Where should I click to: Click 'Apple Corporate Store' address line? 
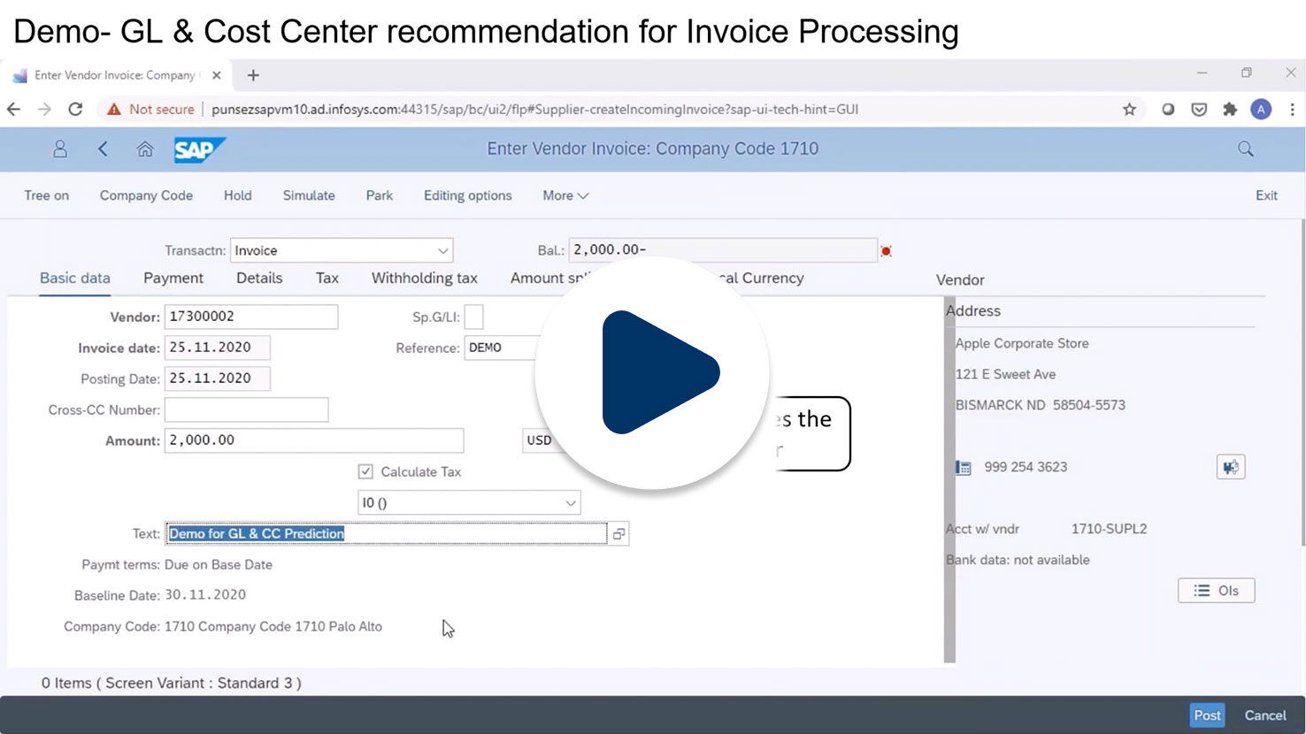(1022, 343)
